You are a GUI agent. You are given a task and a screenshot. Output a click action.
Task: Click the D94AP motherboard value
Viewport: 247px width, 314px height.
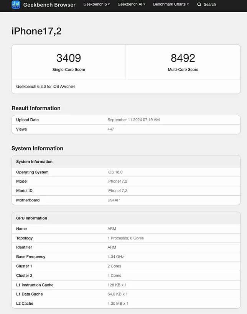[114, 200]
